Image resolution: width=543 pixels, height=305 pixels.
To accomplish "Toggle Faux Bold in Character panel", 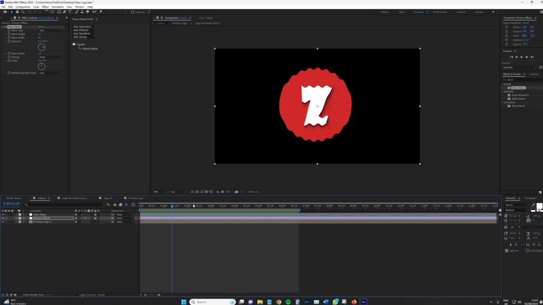I will [x=511, y=245].
